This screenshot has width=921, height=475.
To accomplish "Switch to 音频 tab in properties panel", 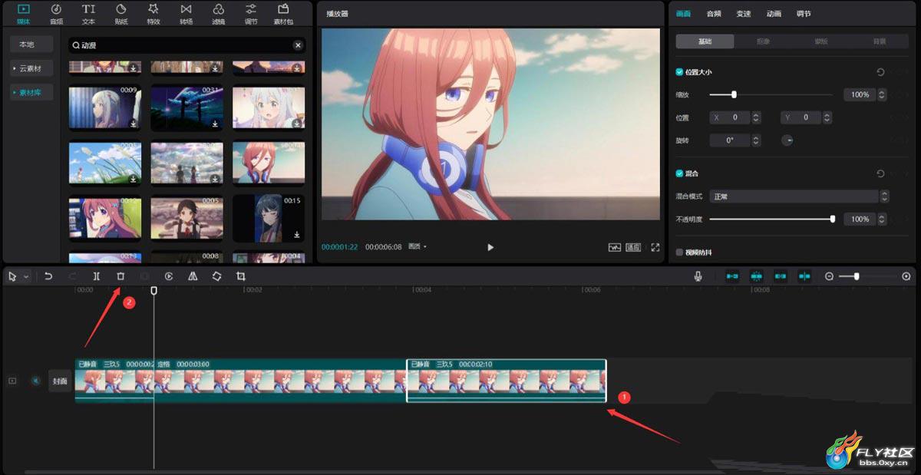I will (x=714, y=14).
